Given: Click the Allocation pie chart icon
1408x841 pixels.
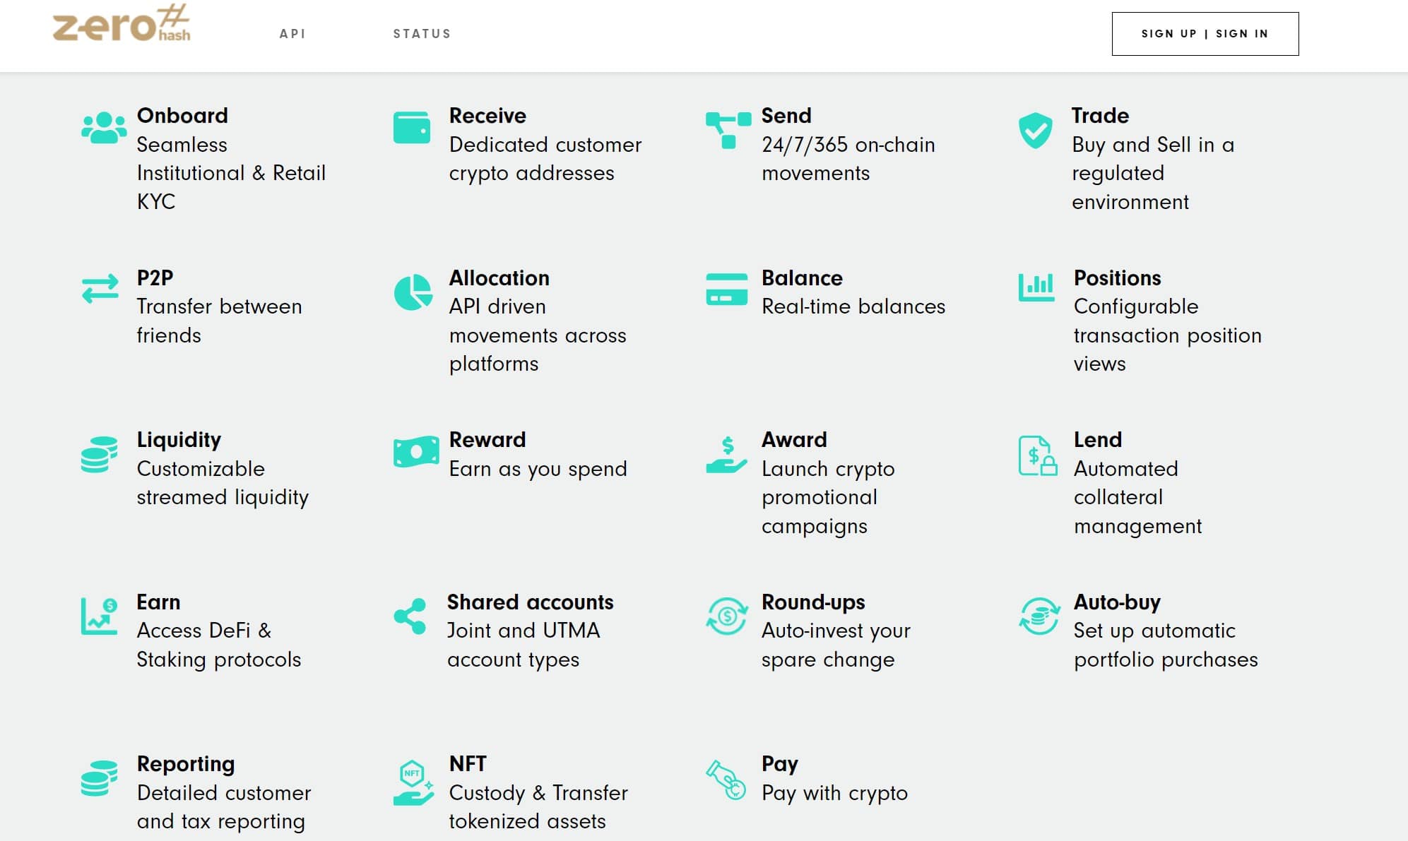Looking at the screenshot, I should (413, 292).
